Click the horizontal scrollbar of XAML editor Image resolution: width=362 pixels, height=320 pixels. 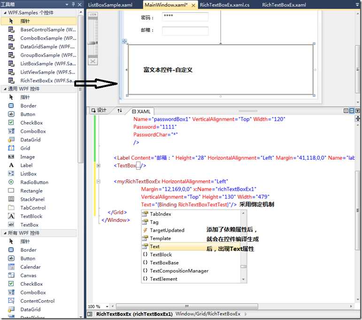click(187, 306)
